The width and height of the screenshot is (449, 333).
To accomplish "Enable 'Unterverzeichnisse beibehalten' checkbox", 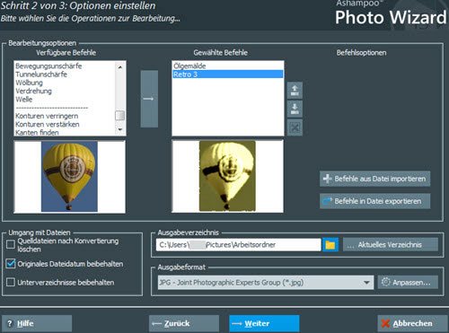I will (11, 282).
